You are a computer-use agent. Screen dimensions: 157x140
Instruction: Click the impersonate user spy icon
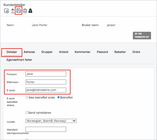coord(30,11)
